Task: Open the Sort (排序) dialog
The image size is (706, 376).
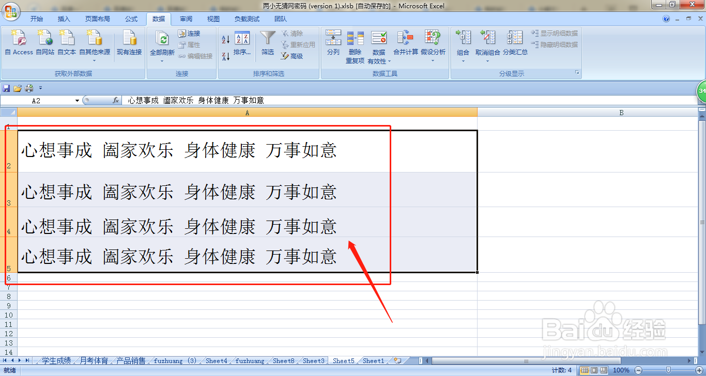Action: pyautogui.click(x=242, y=43)
